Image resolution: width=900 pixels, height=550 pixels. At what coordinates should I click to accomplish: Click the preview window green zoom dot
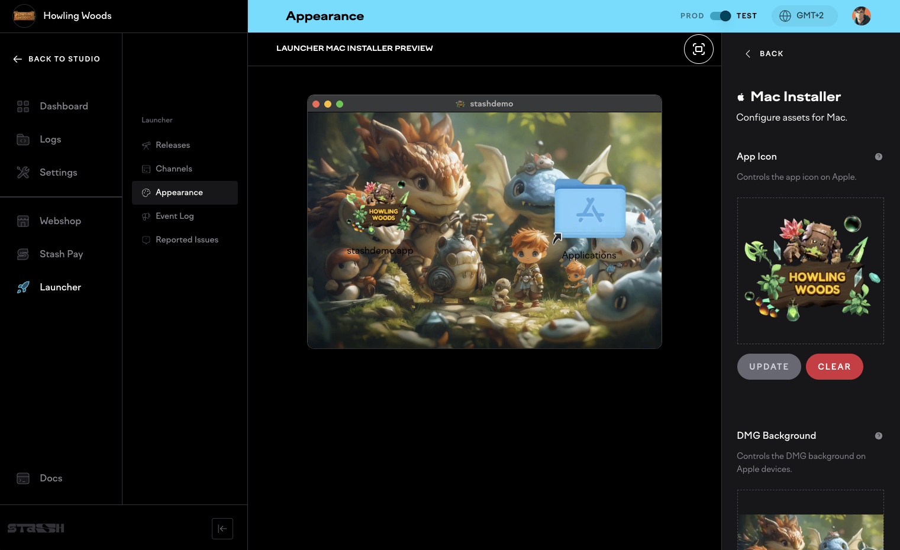coord(340,104)
